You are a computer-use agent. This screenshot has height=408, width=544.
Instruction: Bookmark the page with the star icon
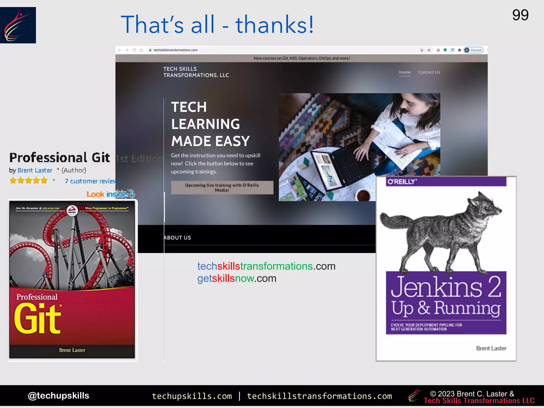pyautogui.click(x=429, y=50)
